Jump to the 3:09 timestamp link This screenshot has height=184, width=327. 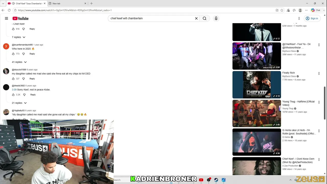coord(14,90)
